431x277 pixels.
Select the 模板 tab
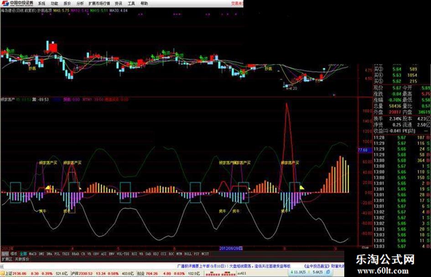[x=14, y=254]
